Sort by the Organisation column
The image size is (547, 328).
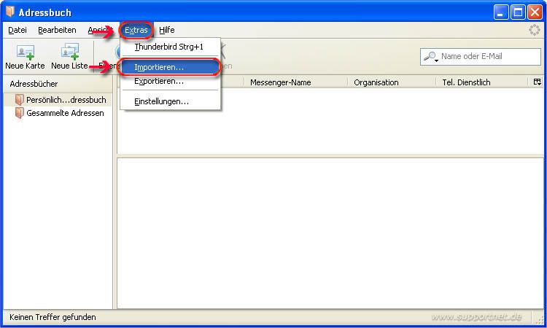(x=392, y=82)
